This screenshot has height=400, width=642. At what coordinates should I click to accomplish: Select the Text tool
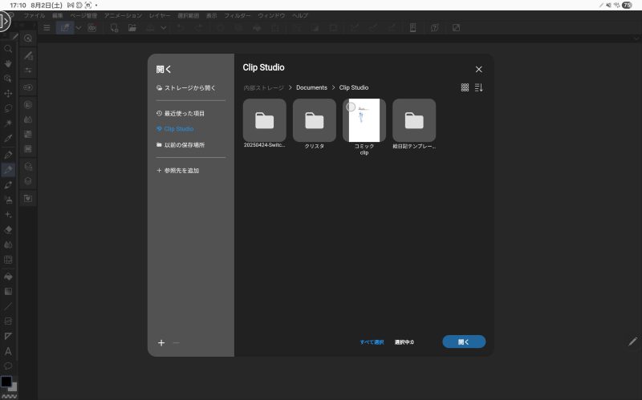coord(8,351)
